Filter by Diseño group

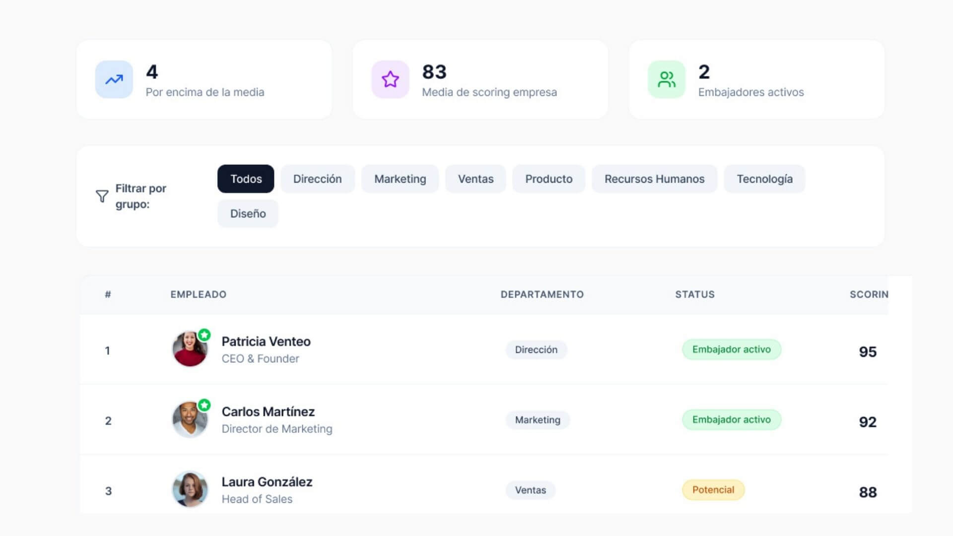pos(248,213)
